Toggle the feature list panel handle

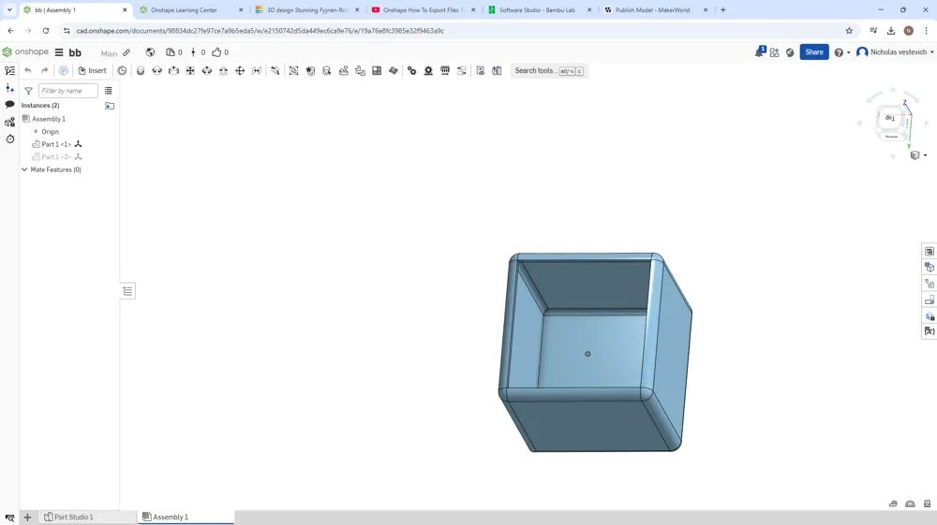tap(127, 291)
